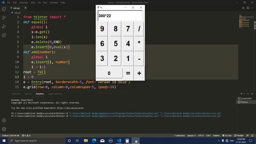Open the Run and Debug view

pyautogui.click(x=4, y=26)
